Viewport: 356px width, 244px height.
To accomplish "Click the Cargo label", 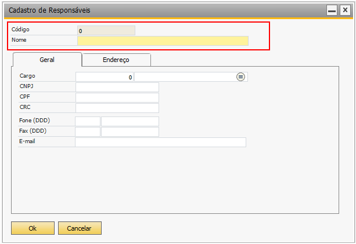I will click(27, 76).
